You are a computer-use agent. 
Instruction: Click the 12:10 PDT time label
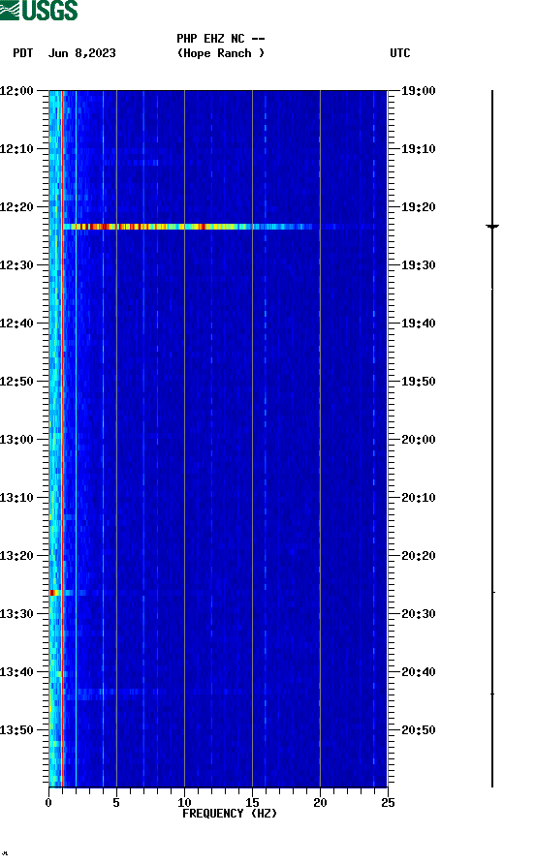click(17, 149)
